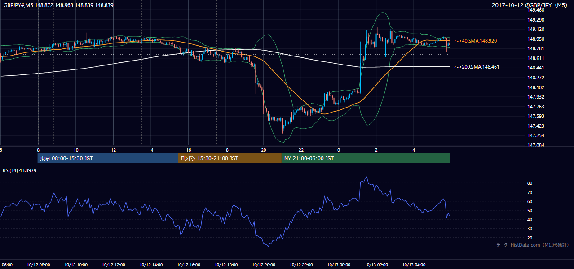This screenshot has height=269, width=574.
Task: Click price axis value 149.120
Action: (536, 29)
